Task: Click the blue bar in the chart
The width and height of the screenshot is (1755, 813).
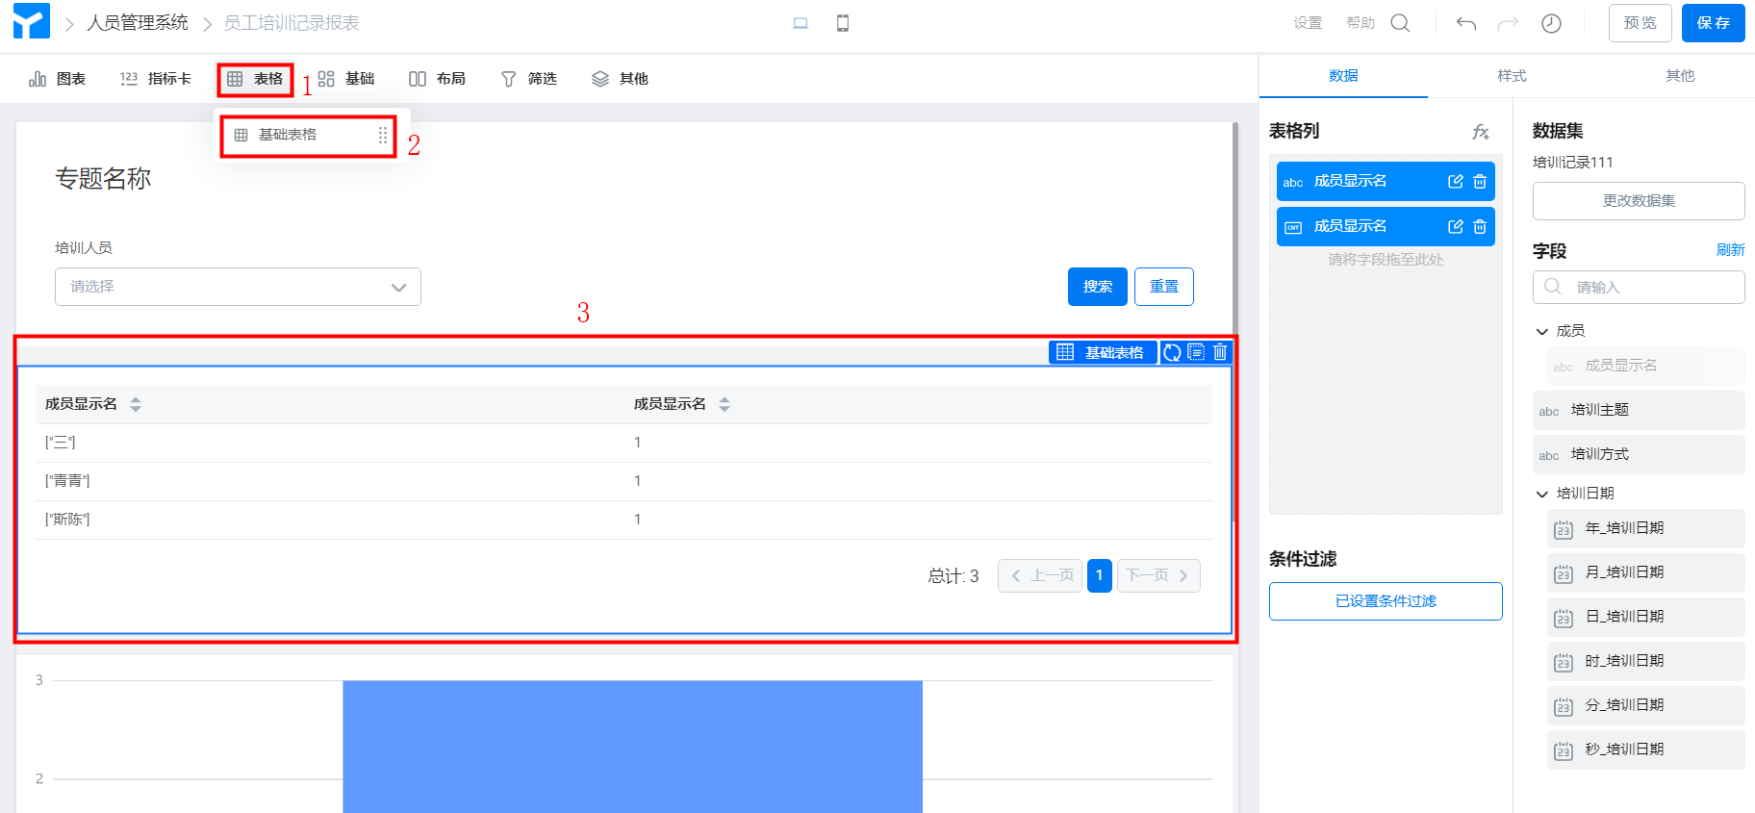Action: [x=632, y=747]
